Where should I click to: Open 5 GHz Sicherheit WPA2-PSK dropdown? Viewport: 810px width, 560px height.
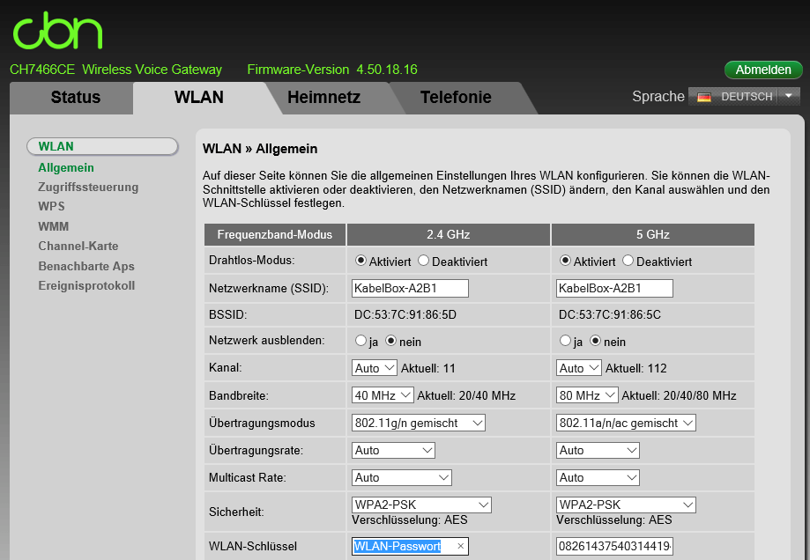626,505
